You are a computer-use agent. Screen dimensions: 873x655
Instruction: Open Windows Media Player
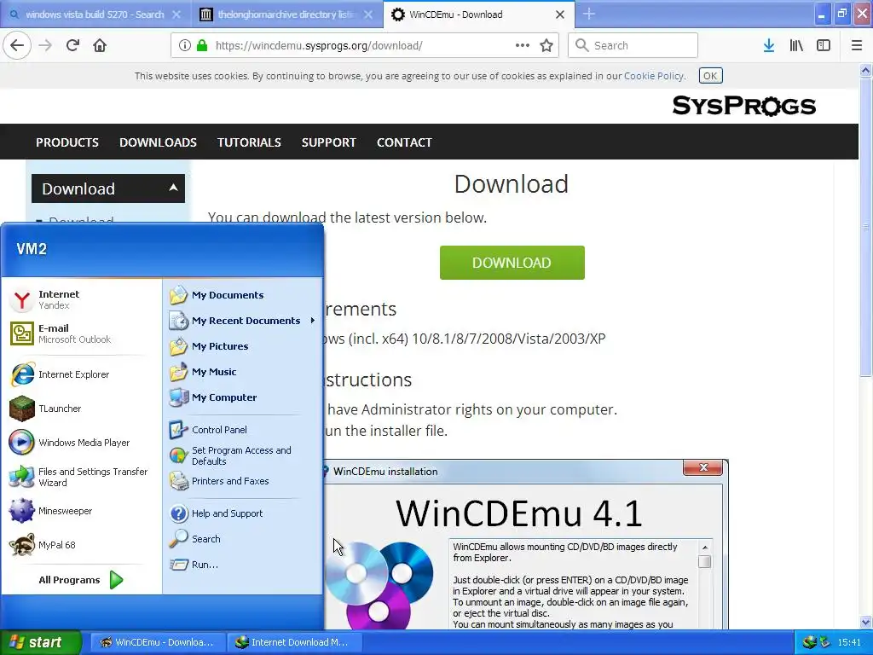point(81,443)
